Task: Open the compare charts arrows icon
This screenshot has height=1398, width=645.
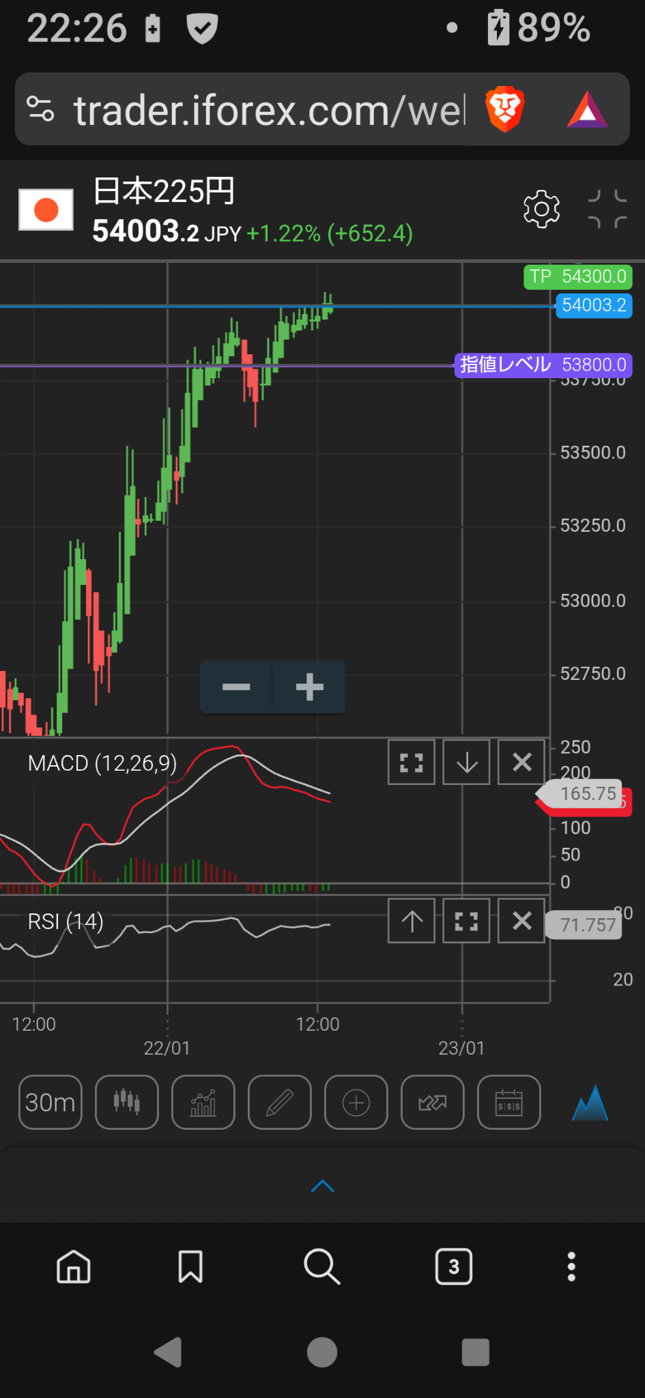Action: 433,1102
